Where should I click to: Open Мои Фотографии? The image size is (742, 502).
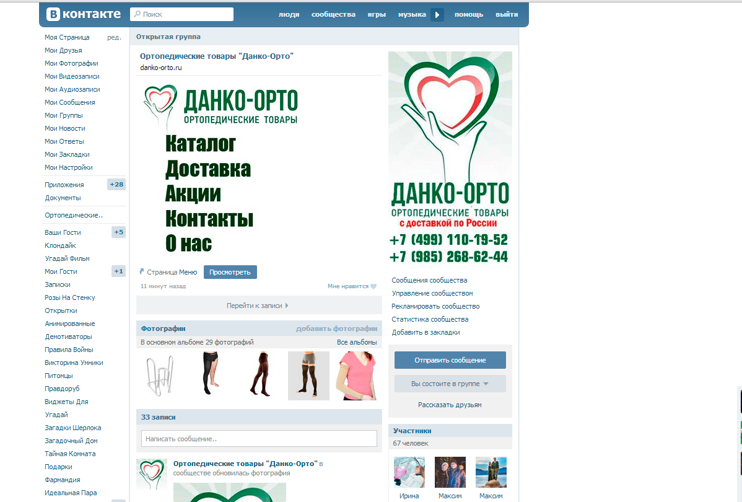71,63
